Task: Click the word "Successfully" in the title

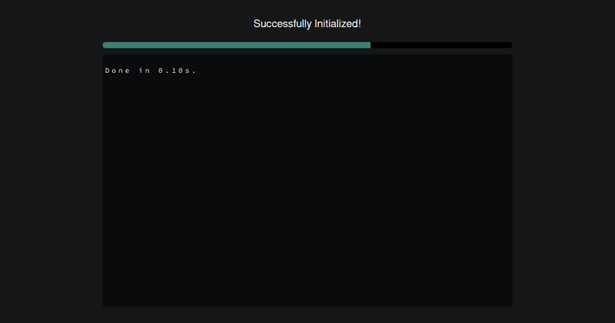Action: 282,24
